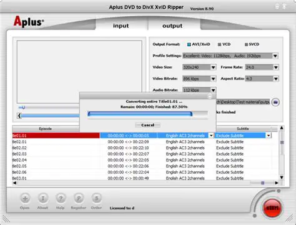This screenshot has width=296, height=225.
Task: Click the conversion progress bar
Action: coord(147,114)
